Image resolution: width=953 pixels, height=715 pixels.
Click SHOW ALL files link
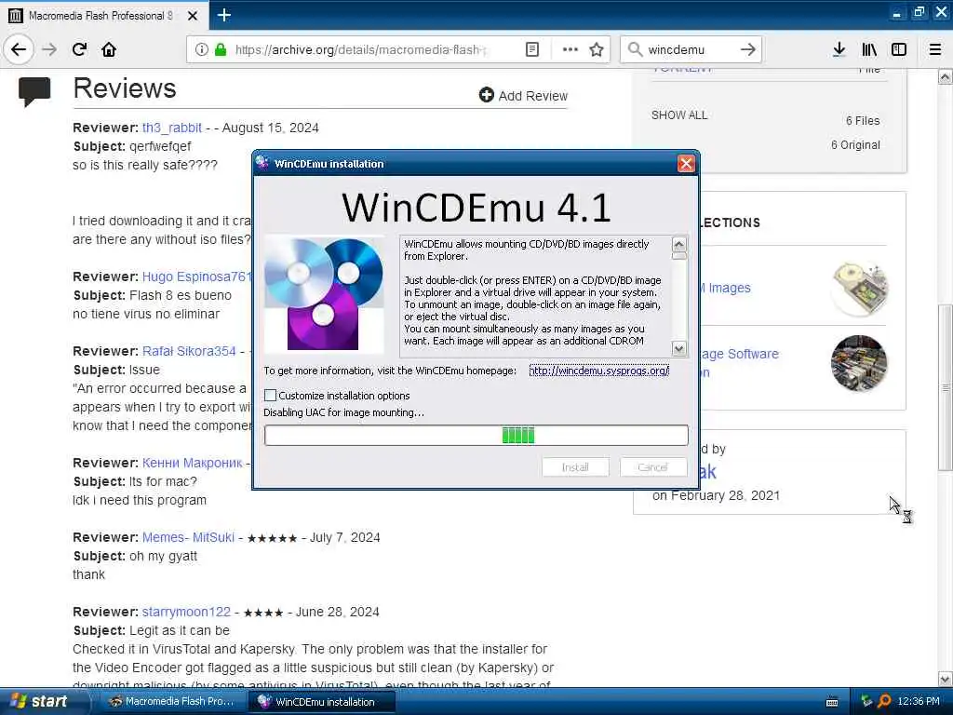pyautogui.click(x=679, y=115)
